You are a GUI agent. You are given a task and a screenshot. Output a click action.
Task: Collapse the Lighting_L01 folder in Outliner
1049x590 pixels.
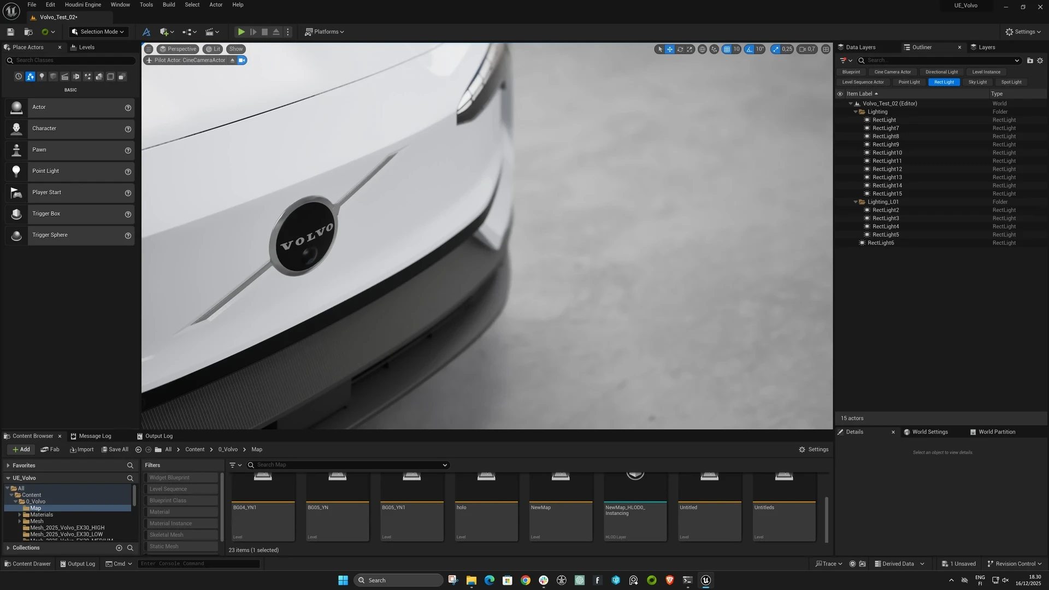pos(856,202)
